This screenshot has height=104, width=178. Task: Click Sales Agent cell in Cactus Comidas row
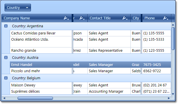(109, 33)
